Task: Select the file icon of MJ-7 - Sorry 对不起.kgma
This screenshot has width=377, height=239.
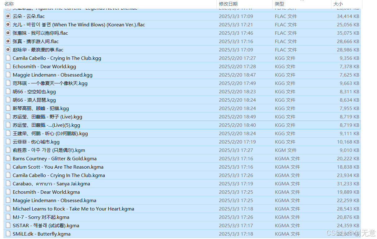Action: coord(8,217)
